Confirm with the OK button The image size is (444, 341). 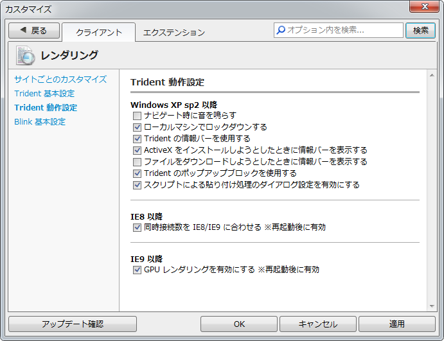pos(239,324)
